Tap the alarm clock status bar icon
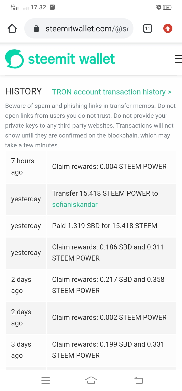182x391 pixels. click(159, 7)
